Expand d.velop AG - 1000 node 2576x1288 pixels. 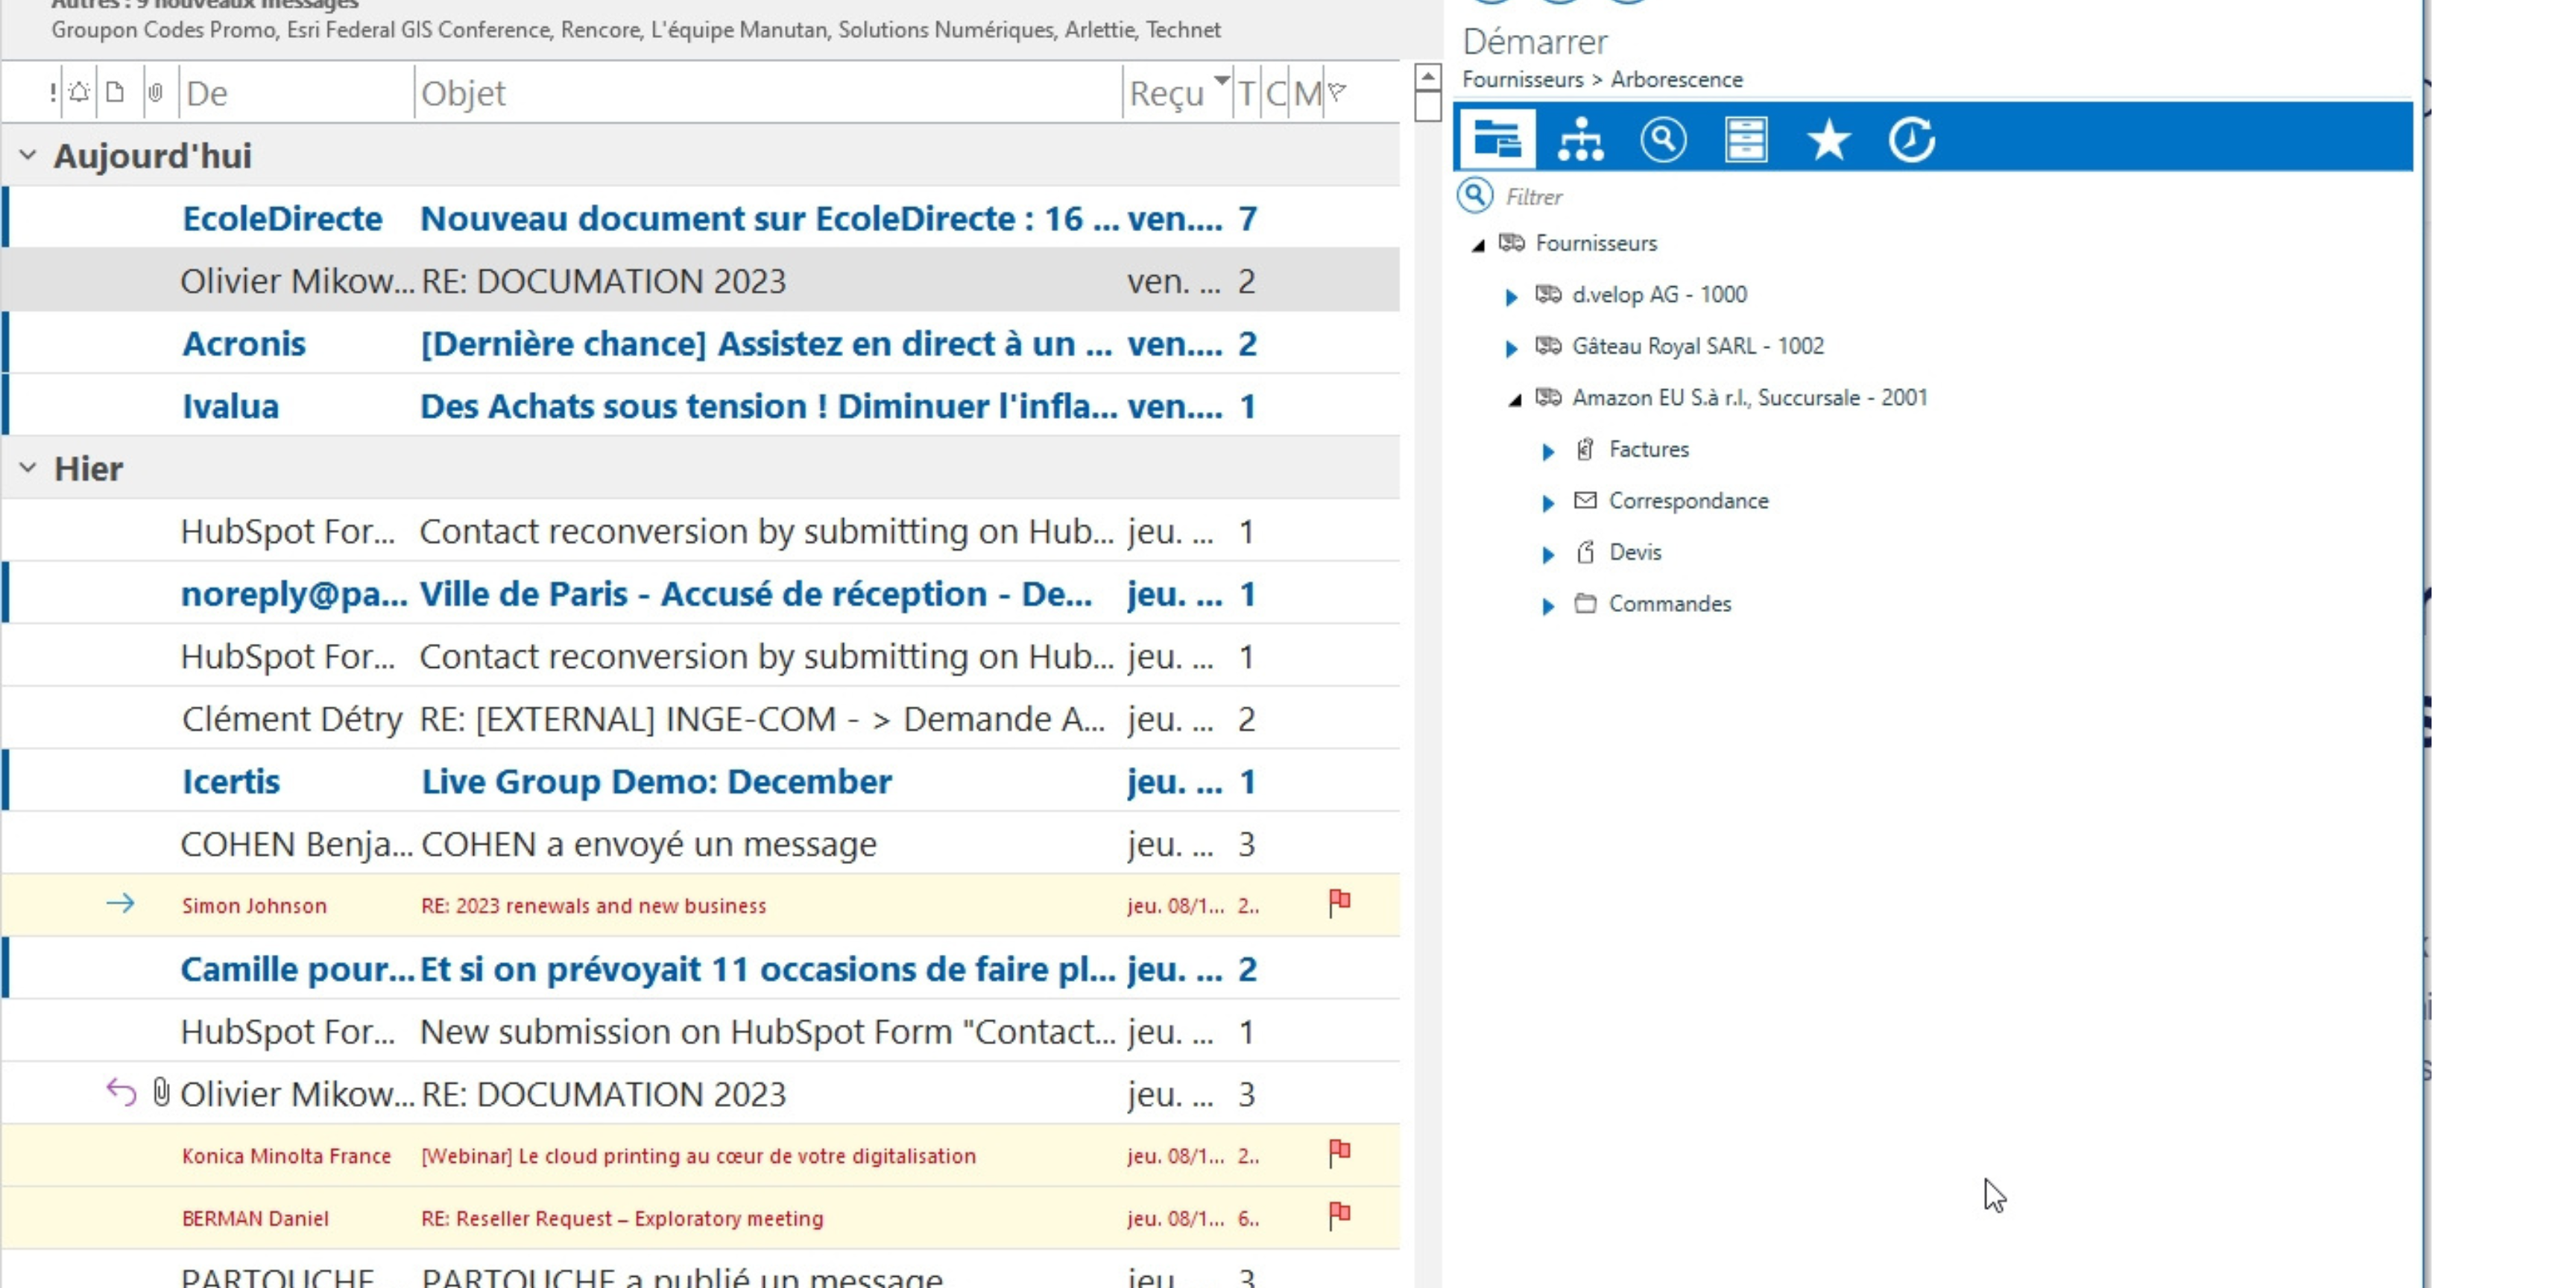1511,296
